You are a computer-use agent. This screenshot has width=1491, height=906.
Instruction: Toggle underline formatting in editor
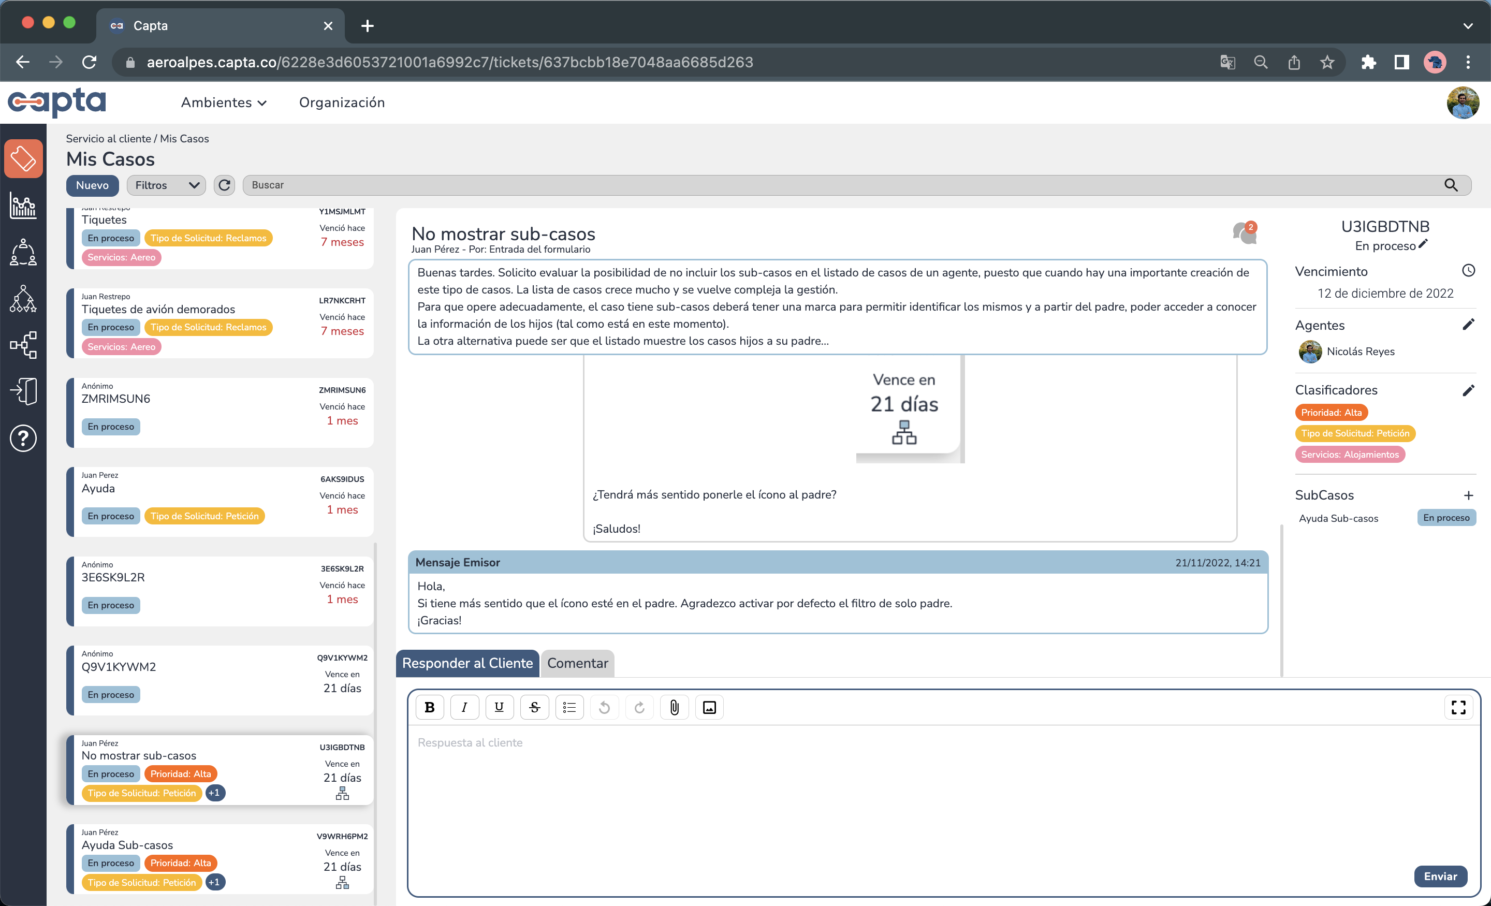tap(499, 707)
